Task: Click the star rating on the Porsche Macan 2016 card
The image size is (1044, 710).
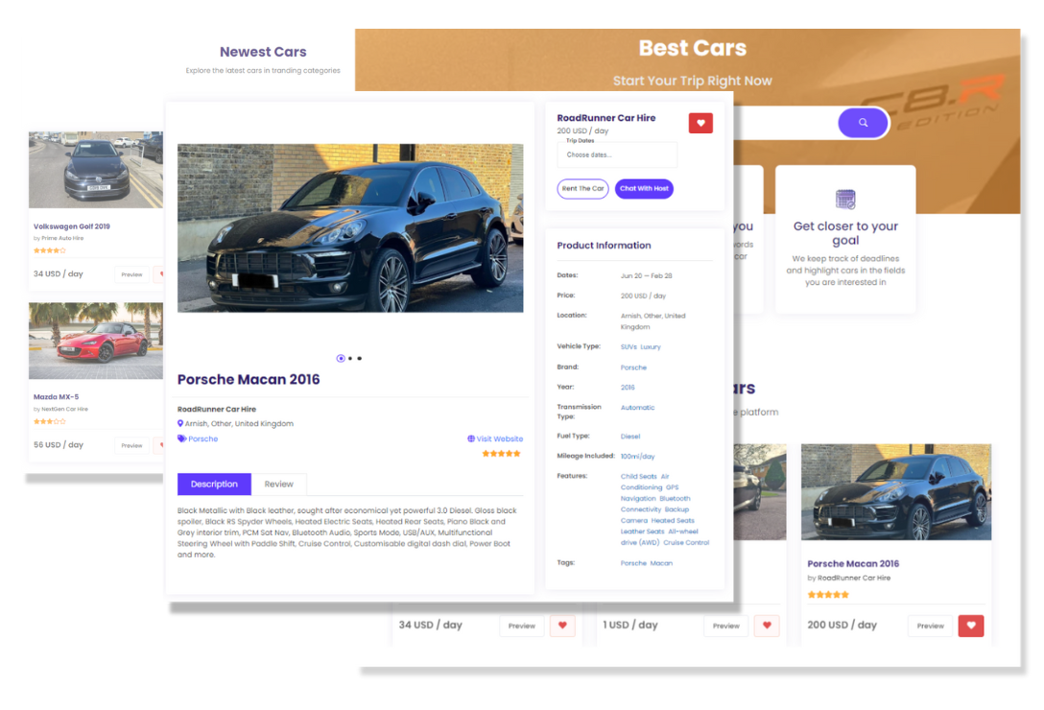Action: tap(827, 594)
